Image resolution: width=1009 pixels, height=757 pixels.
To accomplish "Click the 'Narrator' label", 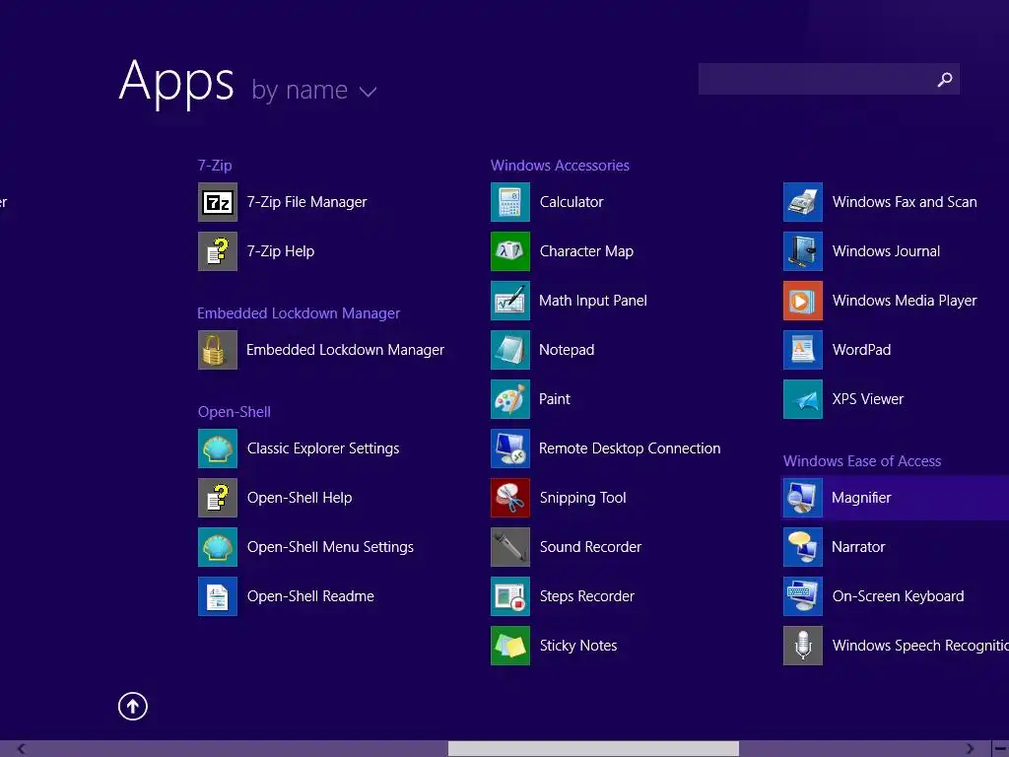I will [858, 547].
